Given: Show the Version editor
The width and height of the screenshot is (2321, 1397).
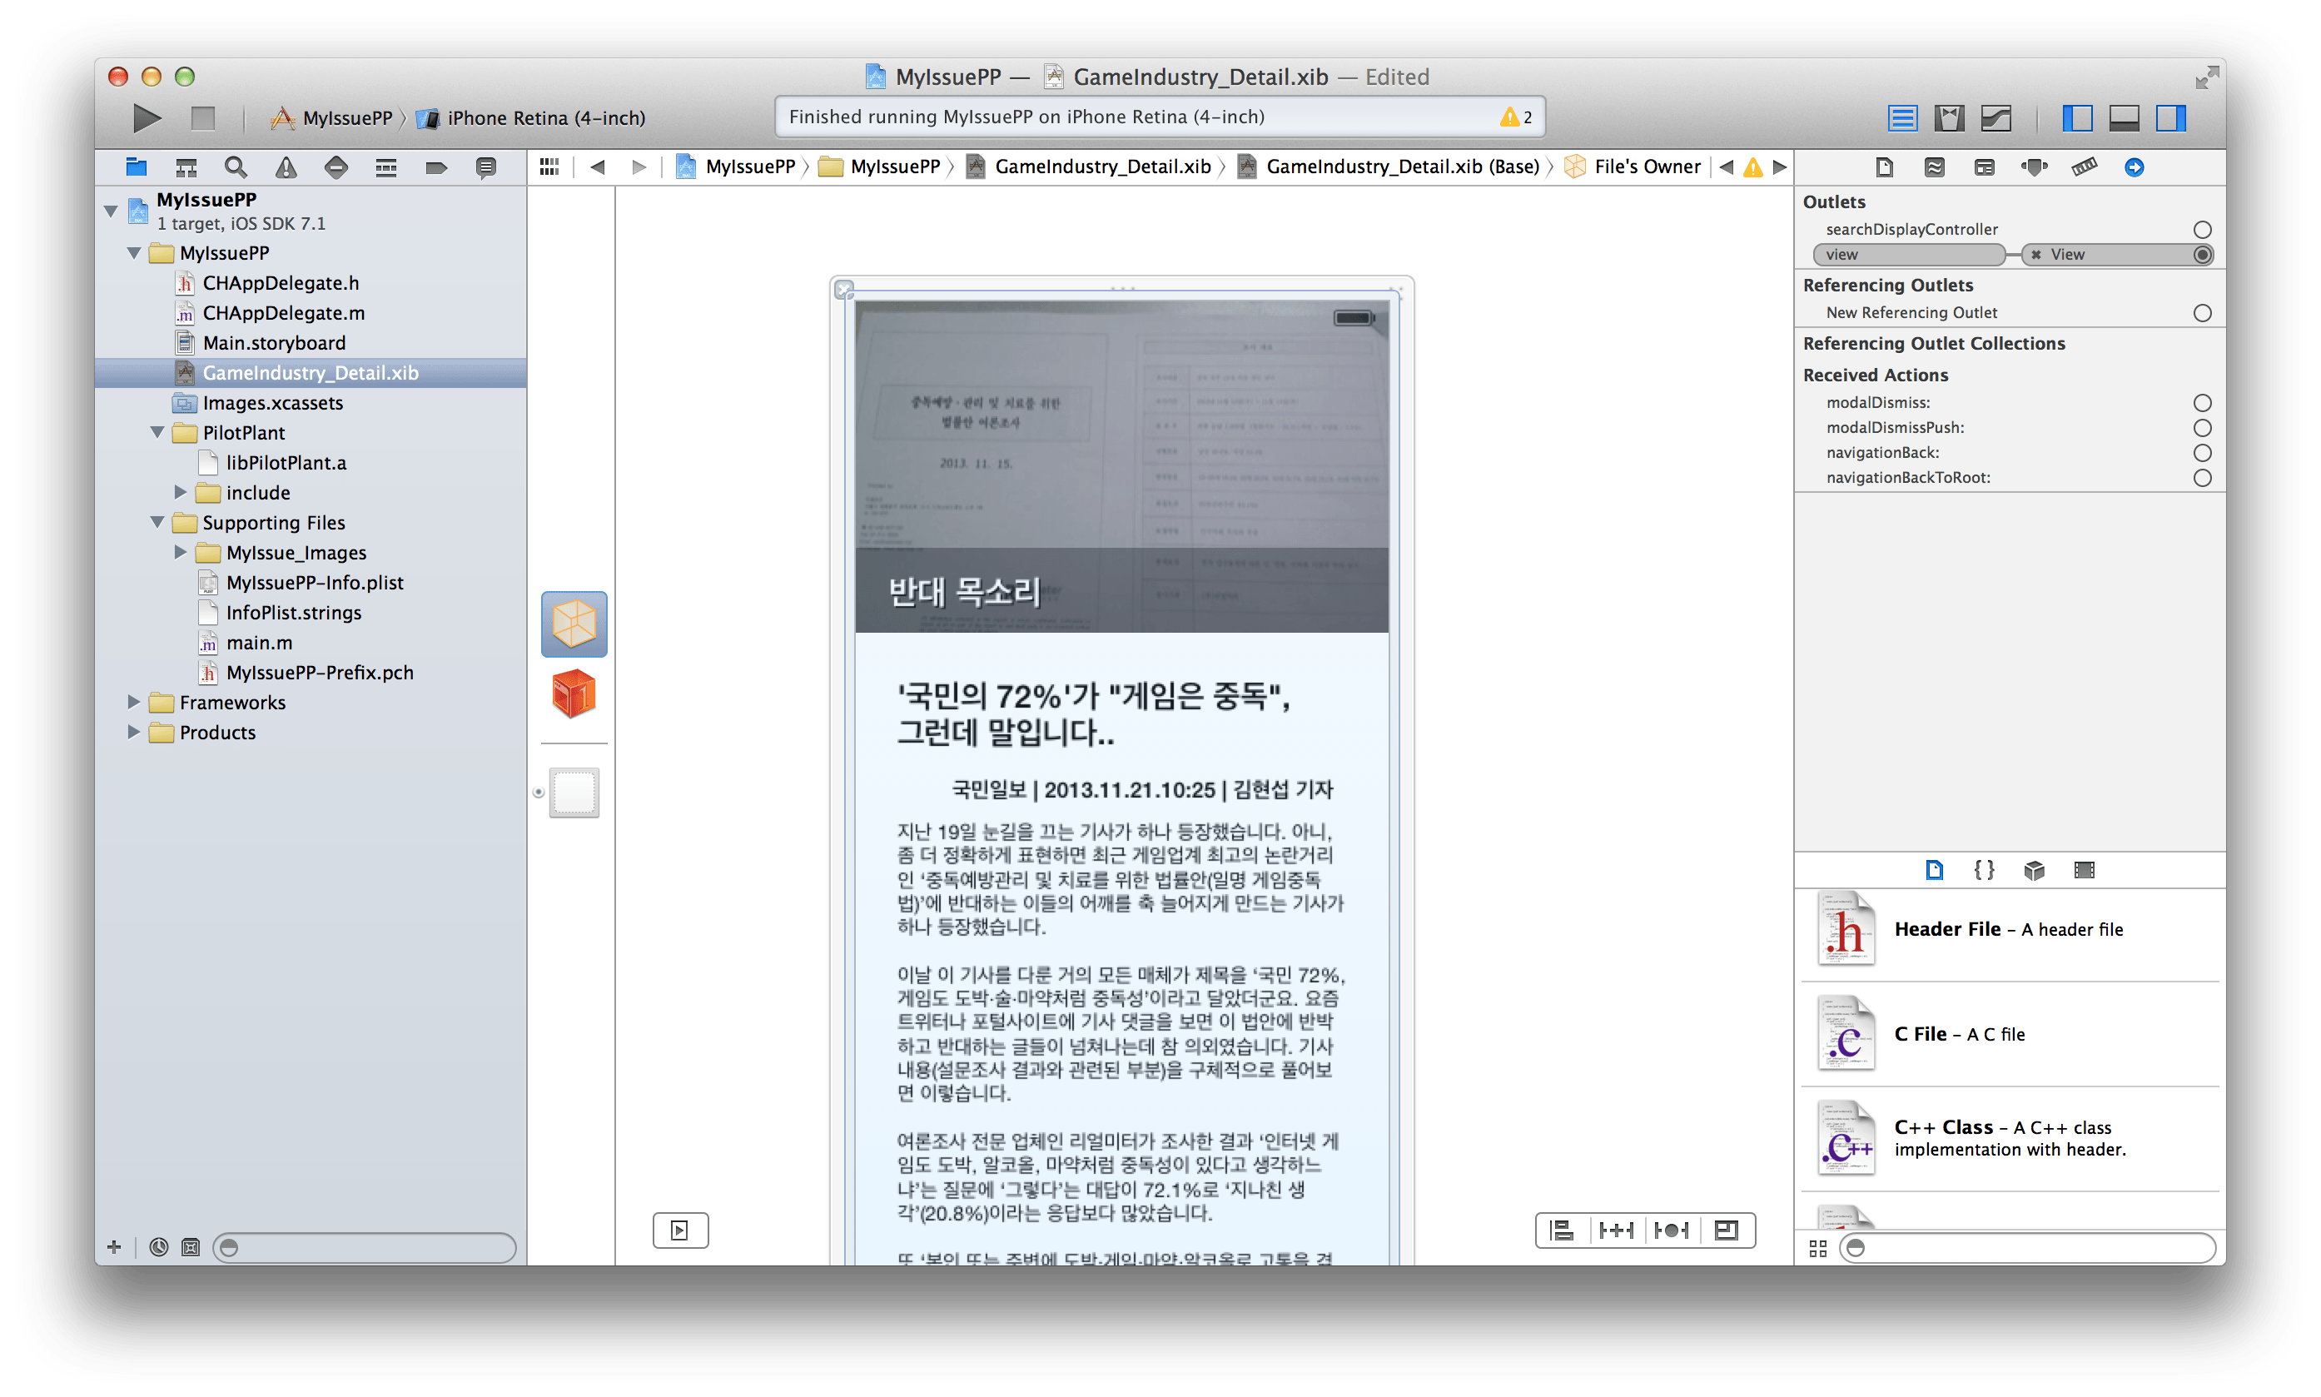Looking at the screenshot, I should [x=1995, y=118].
